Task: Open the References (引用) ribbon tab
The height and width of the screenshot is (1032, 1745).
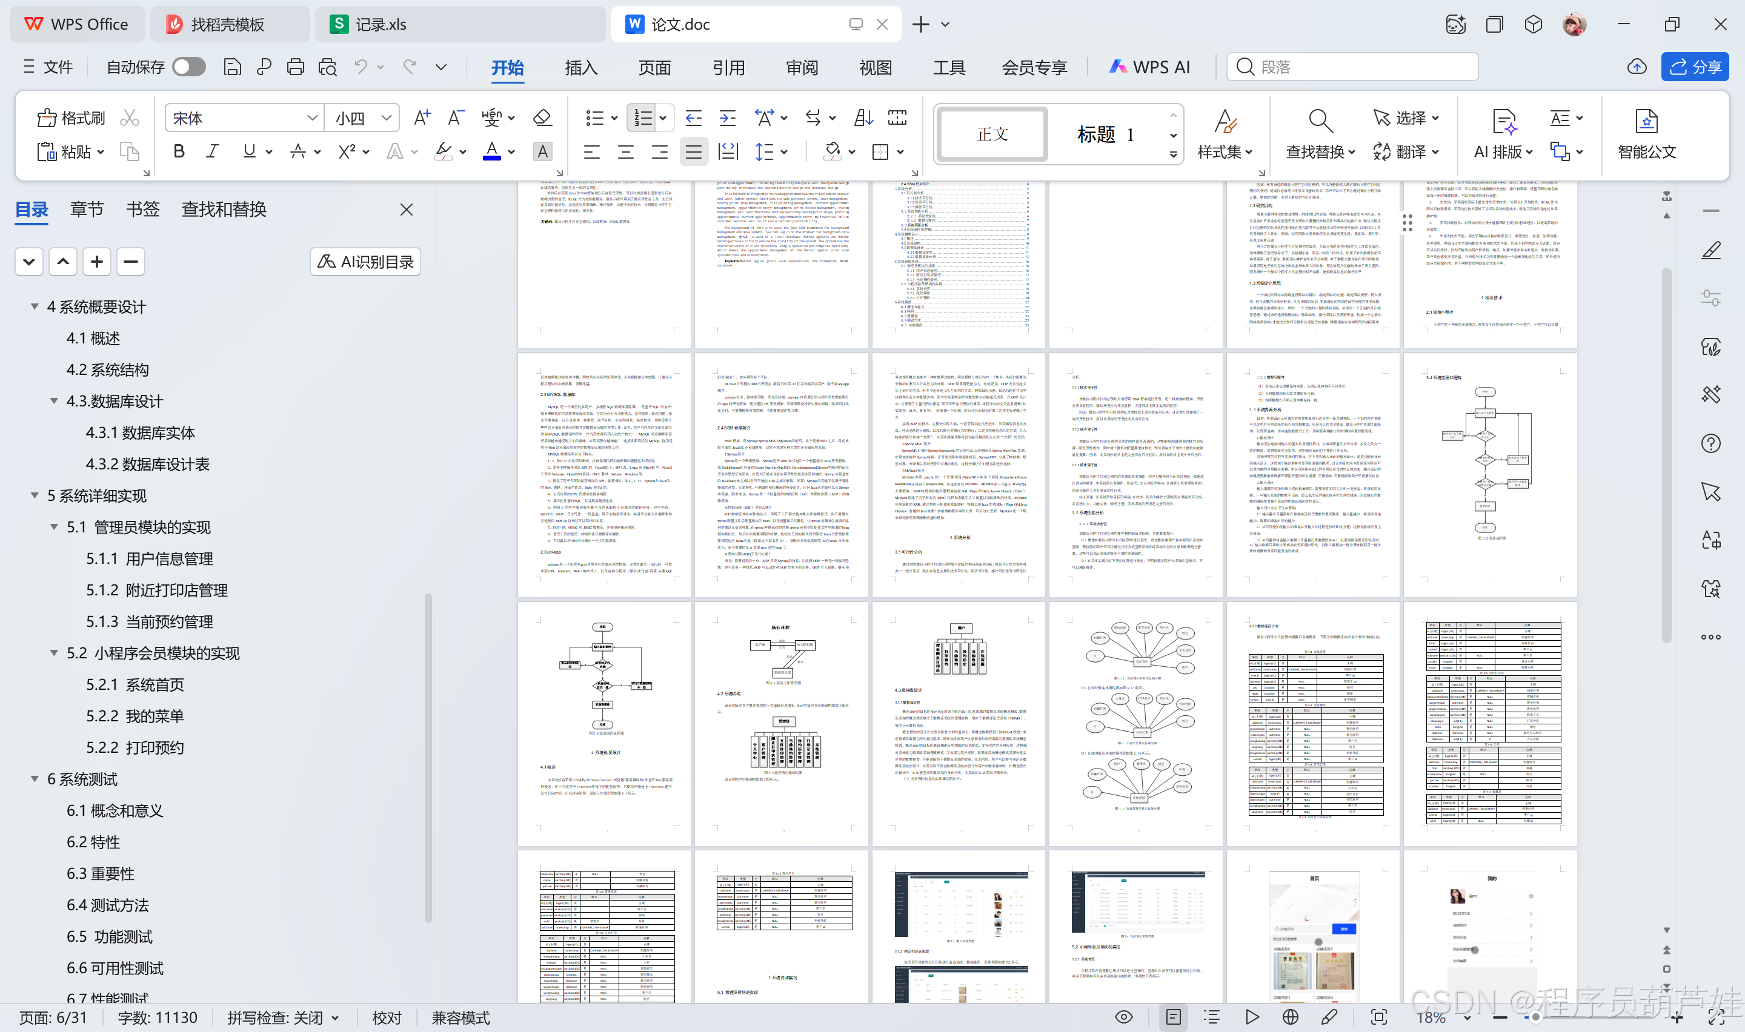Action: (x=728, y=67)
